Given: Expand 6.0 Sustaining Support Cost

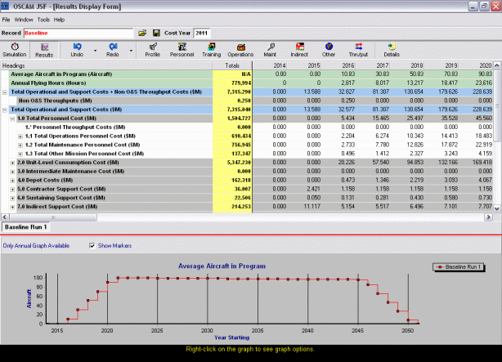Looking at the screenshot, I should pos(12,198).
